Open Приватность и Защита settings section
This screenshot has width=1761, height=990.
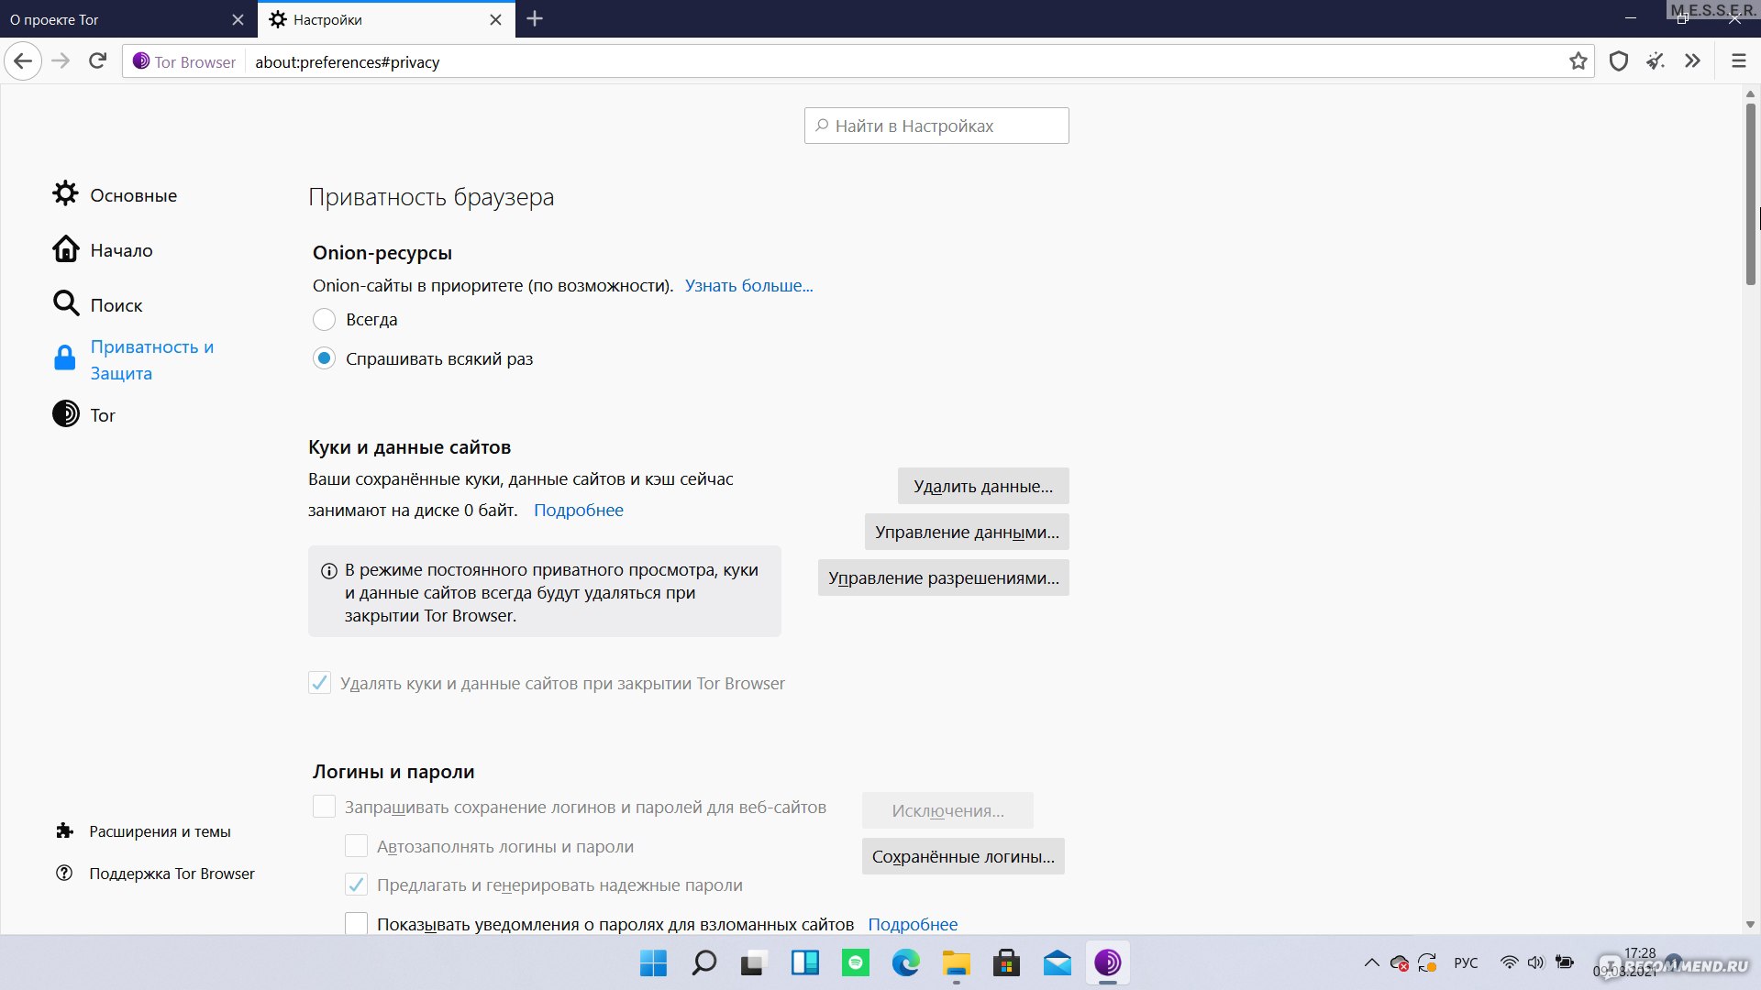tap(151, 359)
